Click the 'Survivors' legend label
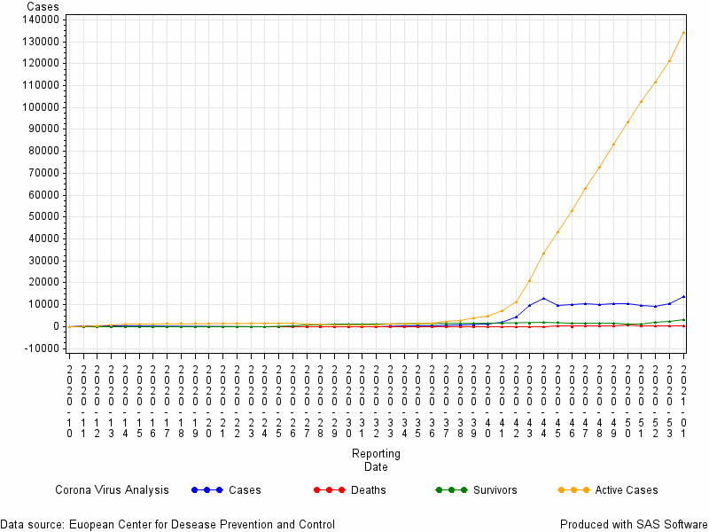The width and height of the screenshot is (709, 532). (495, 490)
